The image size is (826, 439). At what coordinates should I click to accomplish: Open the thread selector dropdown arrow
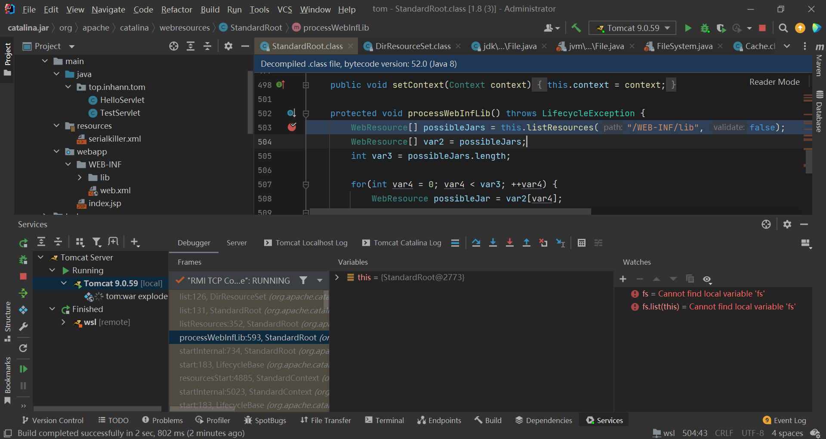[320, 281]
